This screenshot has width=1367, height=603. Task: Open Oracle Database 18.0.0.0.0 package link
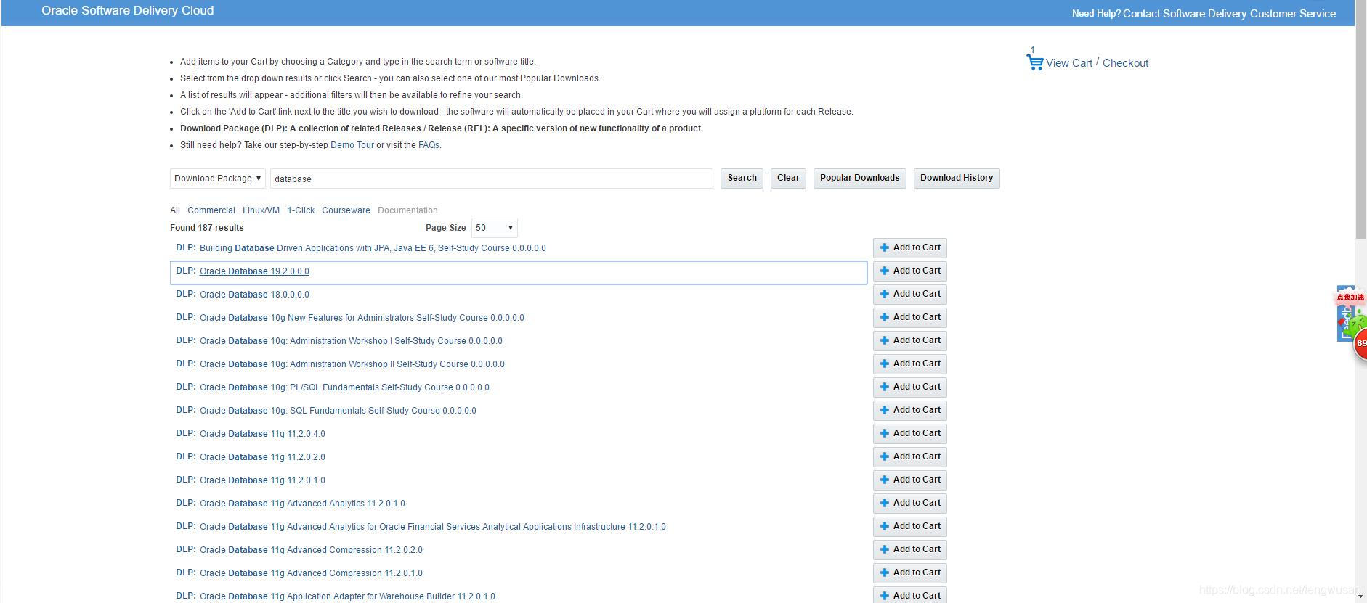[x=254, y=295]
